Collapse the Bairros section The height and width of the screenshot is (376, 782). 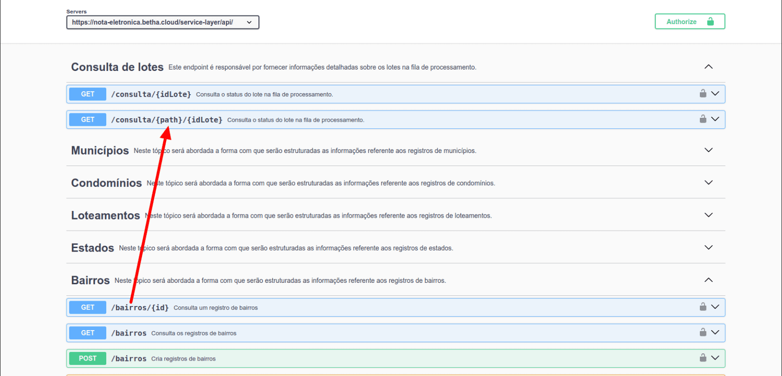click(709, 280)
